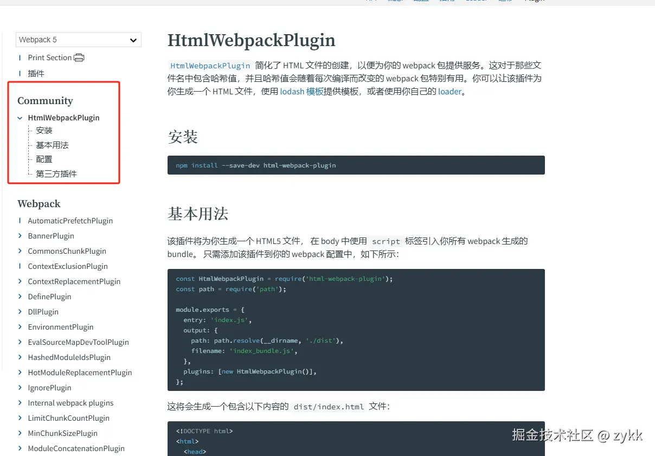
Task: Expand the EnvironmentPlugin chevron
Action: click(x=20, y=327)
